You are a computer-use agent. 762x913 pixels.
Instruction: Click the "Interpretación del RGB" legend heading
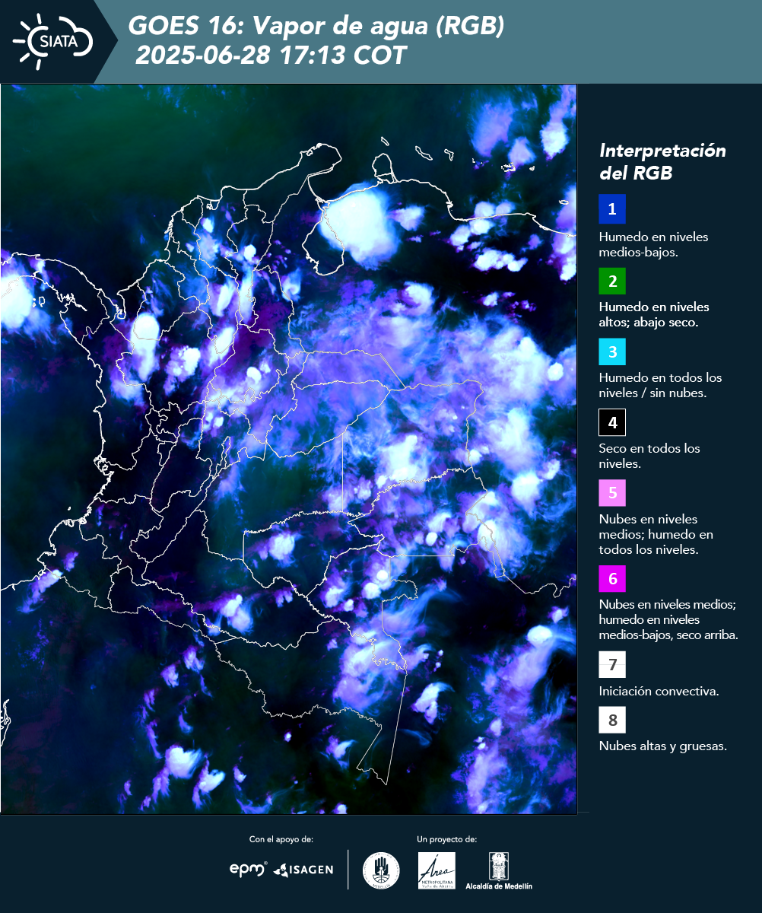(x=662, y=161)
